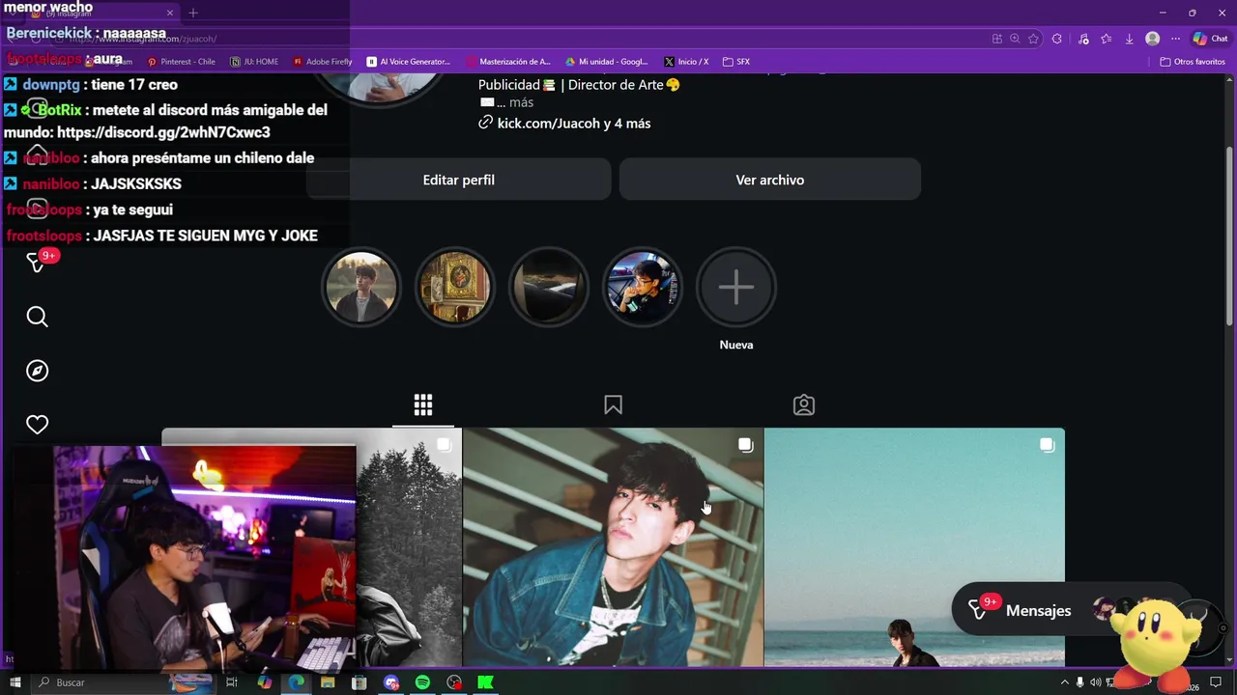The image size is (1237, 695).
Task: Switch to the tagged photos tab
Action: click(x=804, y=405)
